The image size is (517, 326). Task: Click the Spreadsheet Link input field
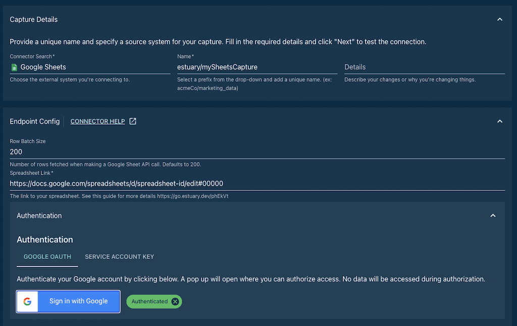point(256,184)
